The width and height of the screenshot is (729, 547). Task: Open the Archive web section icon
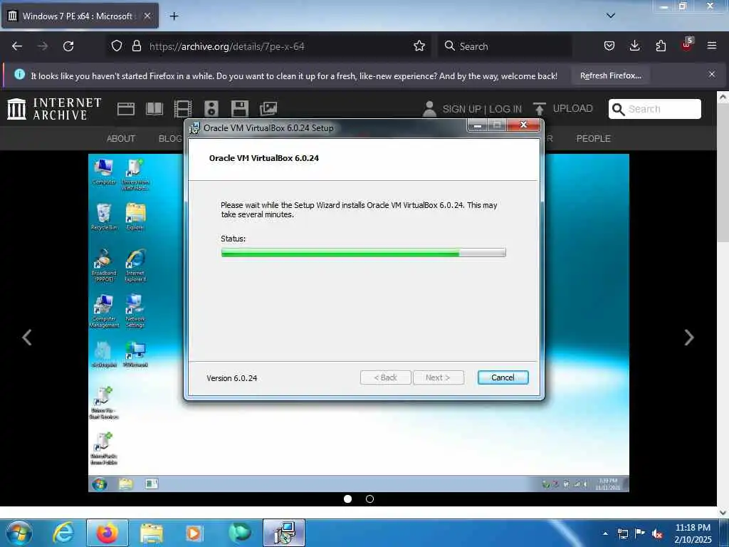[126, 109]
